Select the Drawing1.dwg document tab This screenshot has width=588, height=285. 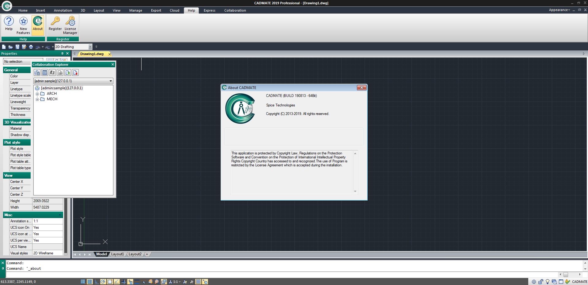[x=92, y=54]
